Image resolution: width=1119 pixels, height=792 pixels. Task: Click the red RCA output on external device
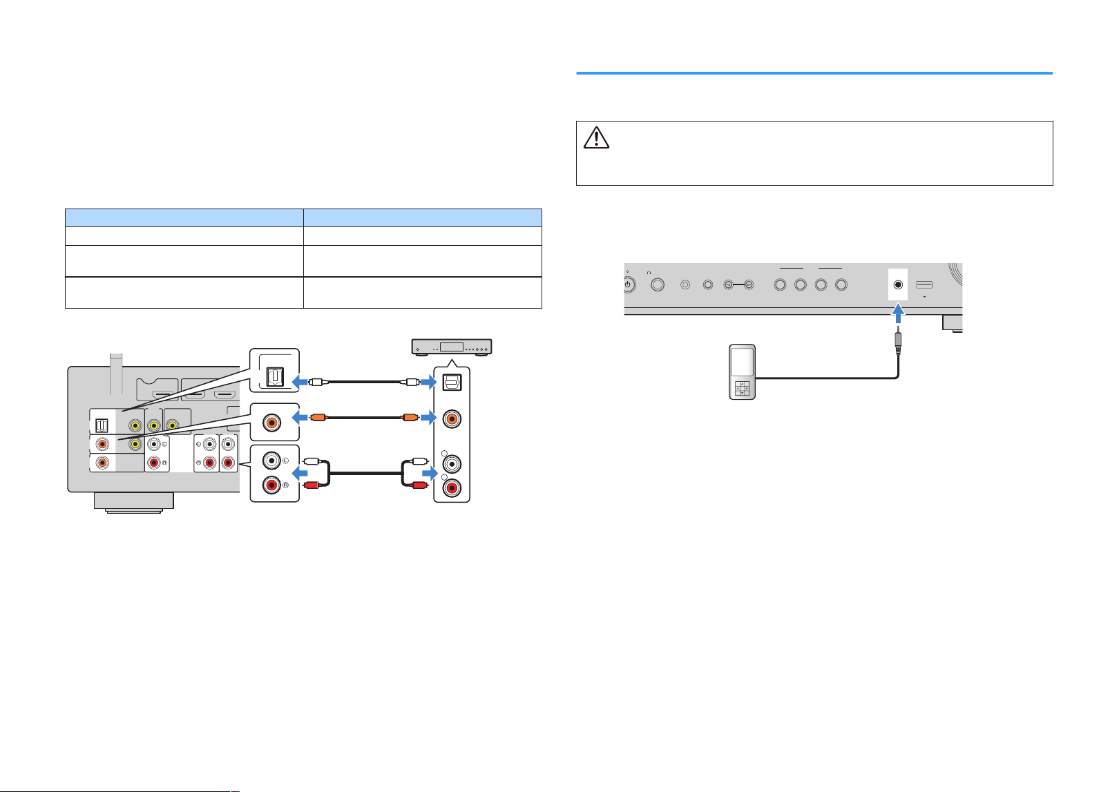point(452,489)
